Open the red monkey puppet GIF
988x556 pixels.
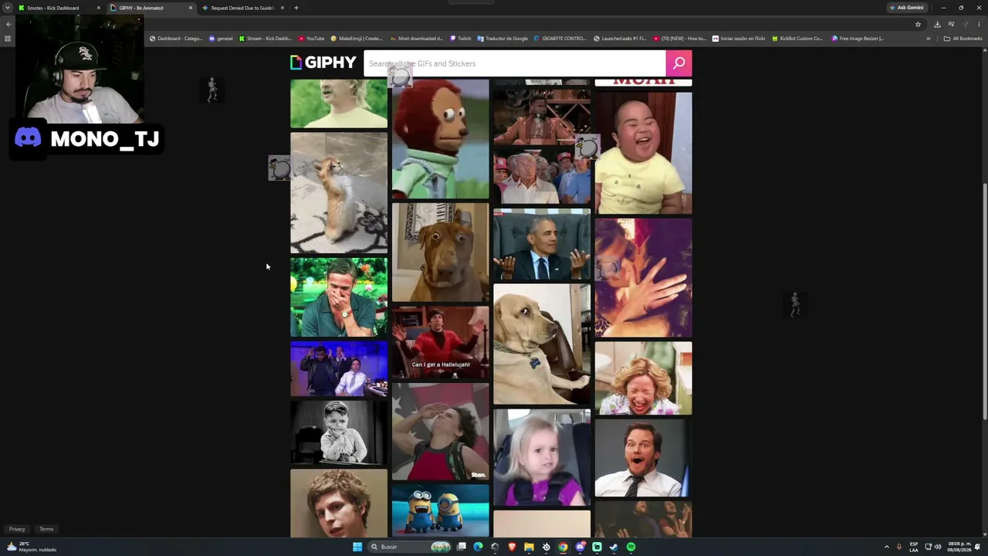click(440, 139)
